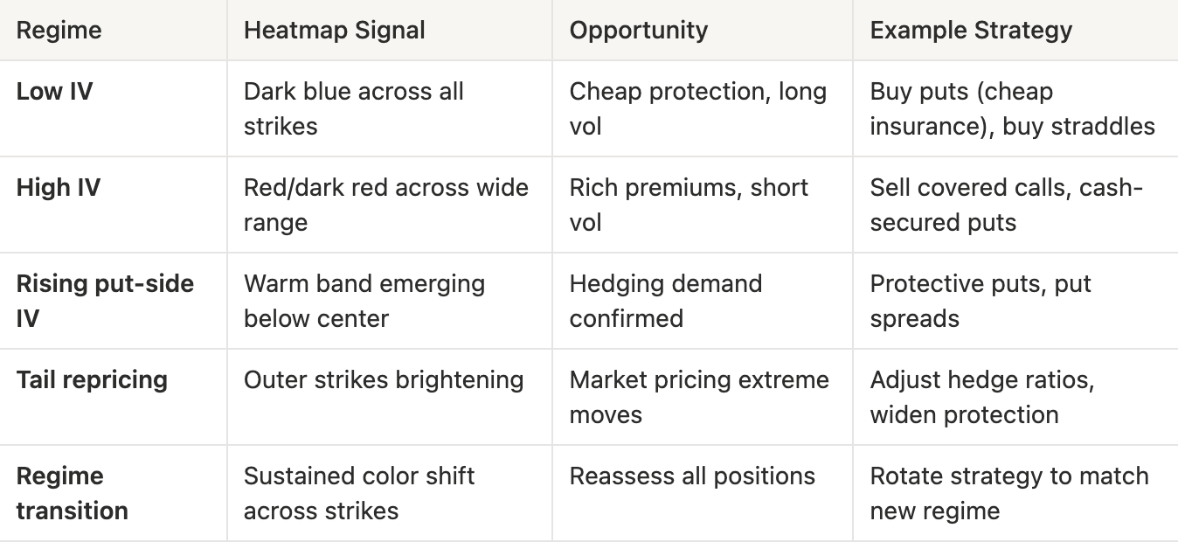Select the Low IV row label

[54, 92]
